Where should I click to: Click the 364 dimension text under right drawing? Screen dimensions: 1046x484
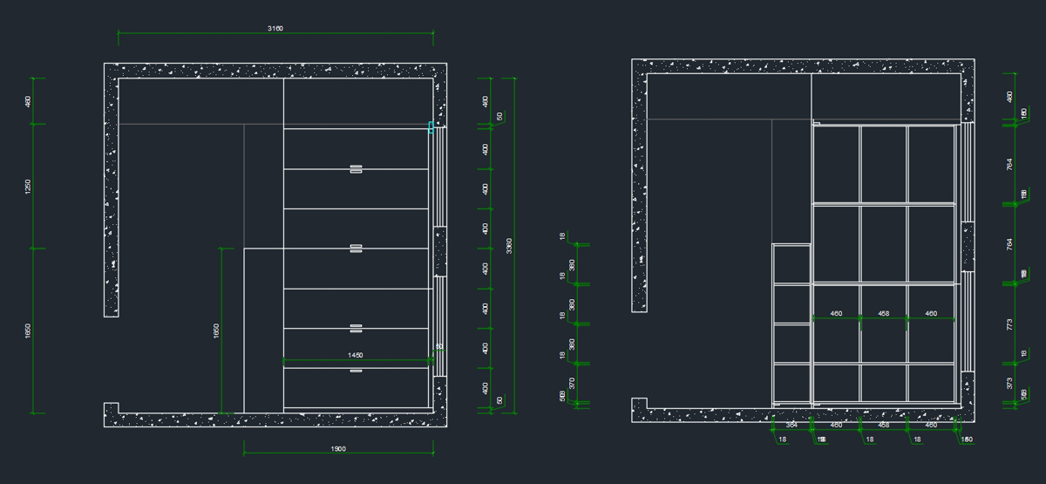(791, 425)
